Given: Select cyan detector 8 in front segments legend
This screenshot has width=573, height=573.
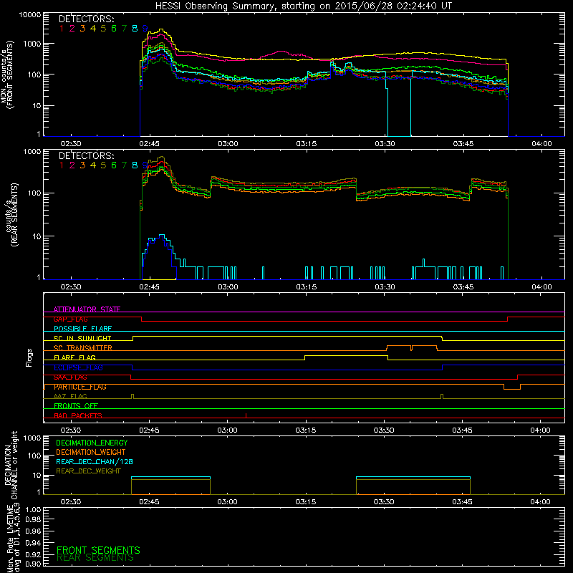Looking at the screenshot, I should [135, 29].
